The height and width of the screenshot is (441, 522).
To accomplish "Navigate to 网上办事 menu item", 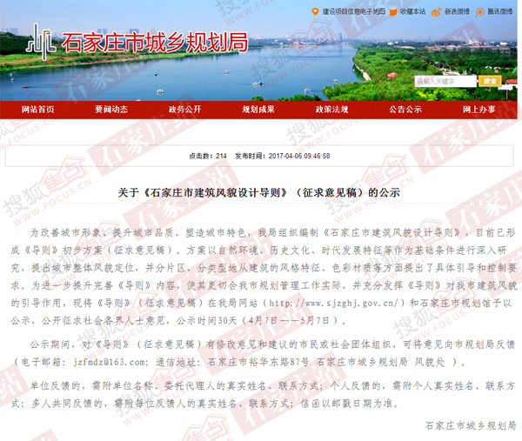I will click(x=478, y=109).
